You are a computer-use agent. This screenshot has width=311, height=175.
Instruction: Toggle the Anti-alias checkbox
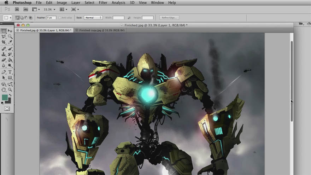pyautogui.click(x=60, y=18)
